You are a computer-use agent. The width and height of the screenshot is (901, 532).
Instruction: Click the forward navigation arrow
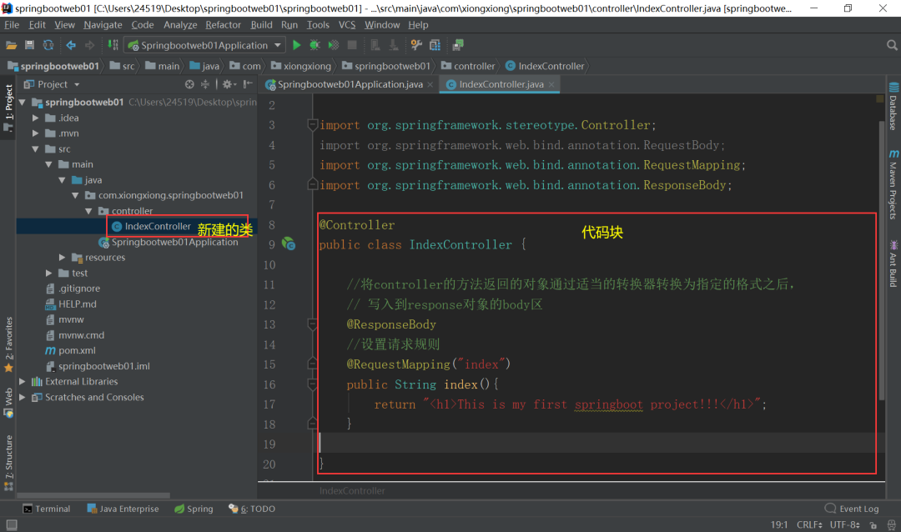89,45
